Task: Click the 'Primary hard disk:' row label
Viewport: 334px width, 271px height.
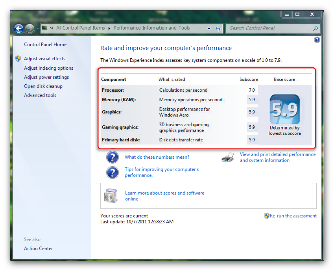Action: pyautogui.click(x=121, y=140)
